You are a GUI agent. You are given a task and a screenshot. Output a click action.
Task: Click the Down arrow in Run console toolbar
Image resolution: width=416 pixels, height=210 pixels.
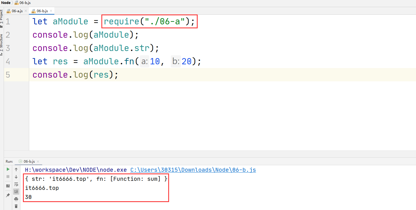16,177
